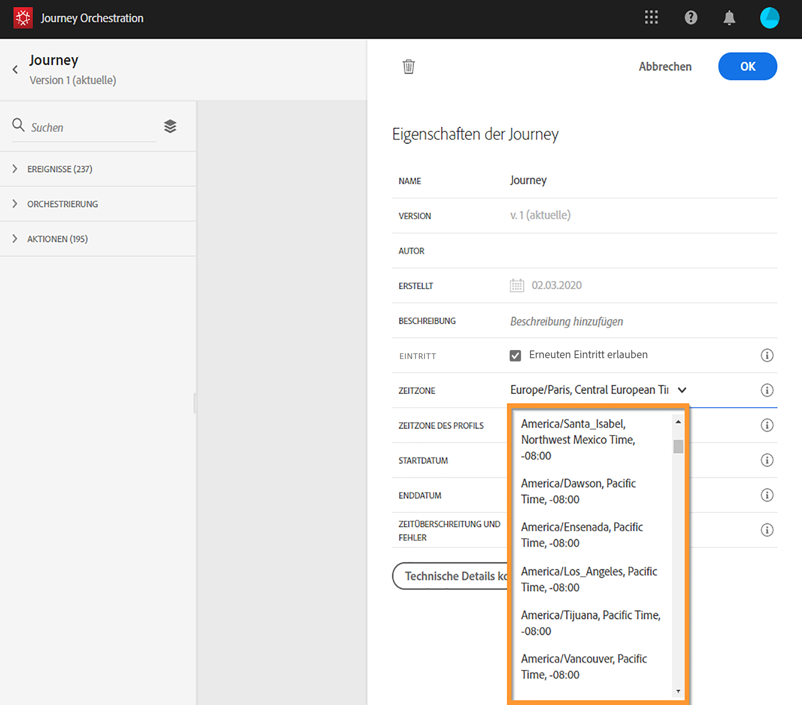Click the Abbrechen button

(x=665, y=67)
